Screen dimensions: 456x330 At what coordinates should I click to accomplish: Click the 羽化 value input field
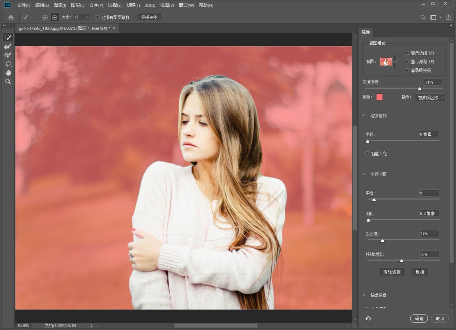click(429, 214)
